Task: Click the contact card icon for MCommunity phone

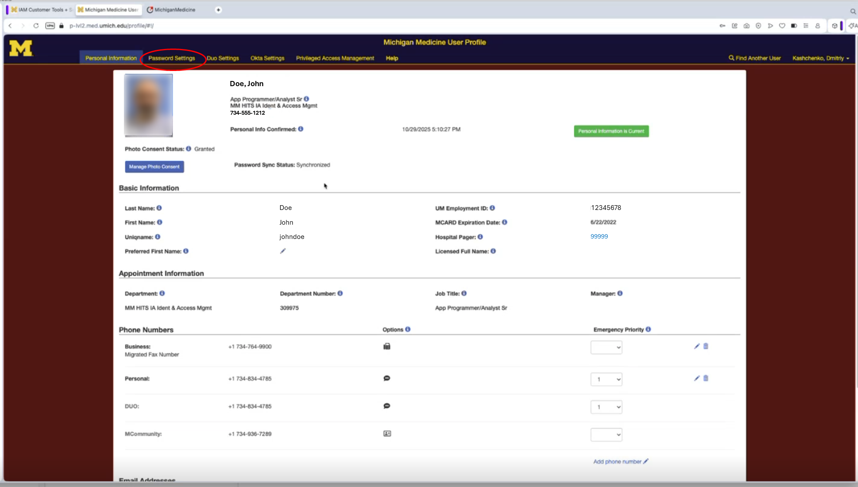Action: click(x=387, y=434)
